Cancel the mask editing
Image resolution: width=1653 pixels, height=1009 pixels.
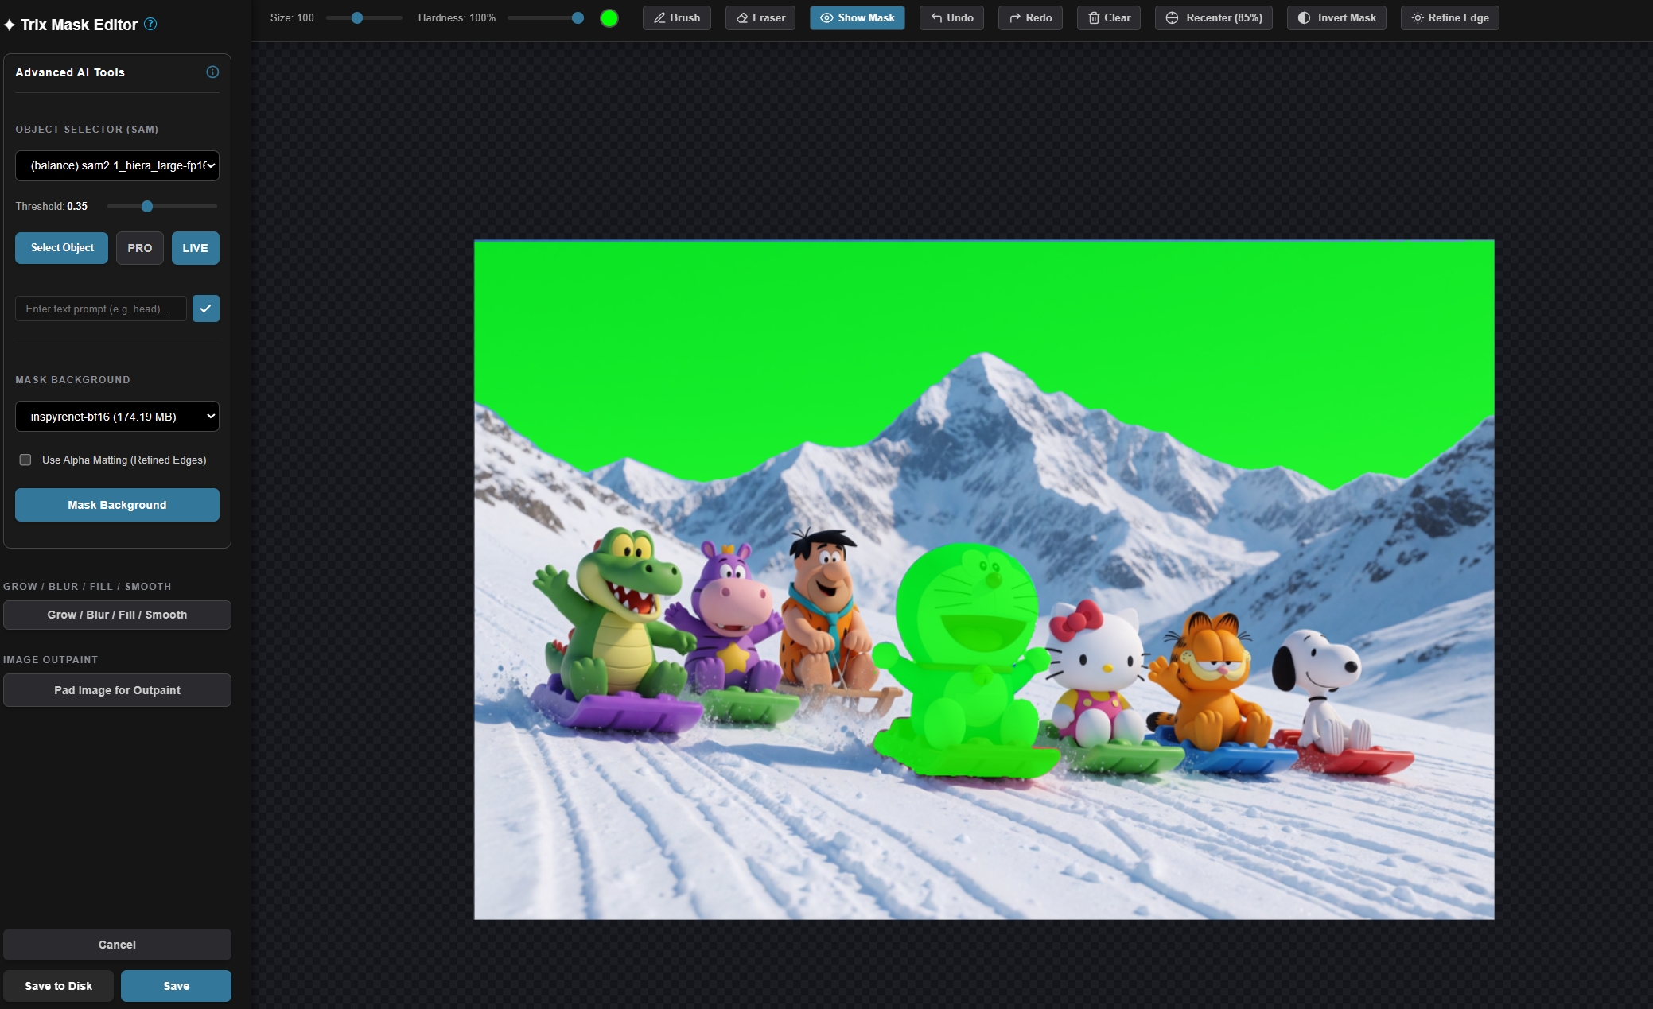click(x=117, y=945)
